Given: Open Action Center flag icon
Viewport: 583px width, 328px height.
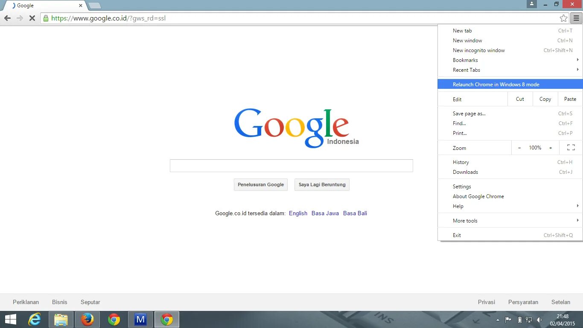Looking at the screenshot, I should [508, 319].
